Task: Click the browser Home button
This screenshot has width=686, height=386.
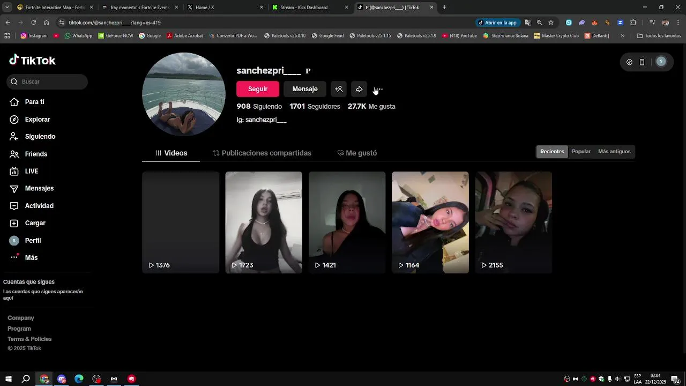Action: 46,23
